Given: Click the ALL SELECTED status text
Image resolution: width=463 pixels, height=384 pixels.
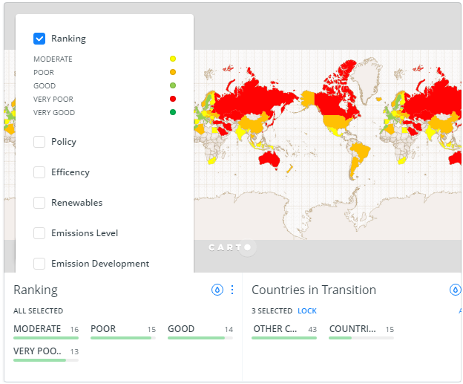Looking at the screenshot, I should (x=38, y=311).
